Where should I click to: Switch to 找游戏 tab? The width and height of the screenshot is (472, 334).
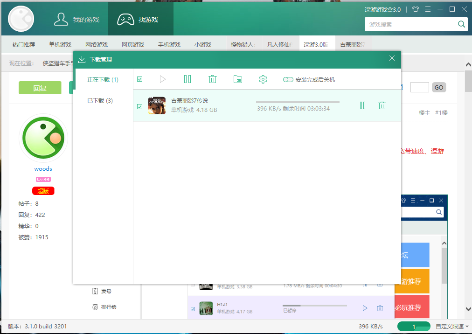click(141, 20)
